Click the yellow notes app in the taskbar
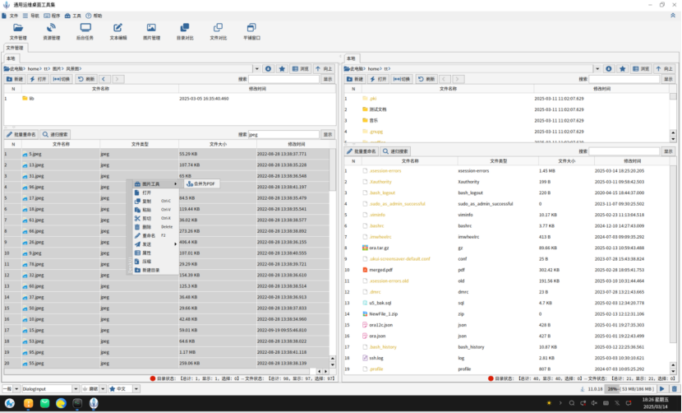Viewport: 682px width, 413px height. pos(28,403)
